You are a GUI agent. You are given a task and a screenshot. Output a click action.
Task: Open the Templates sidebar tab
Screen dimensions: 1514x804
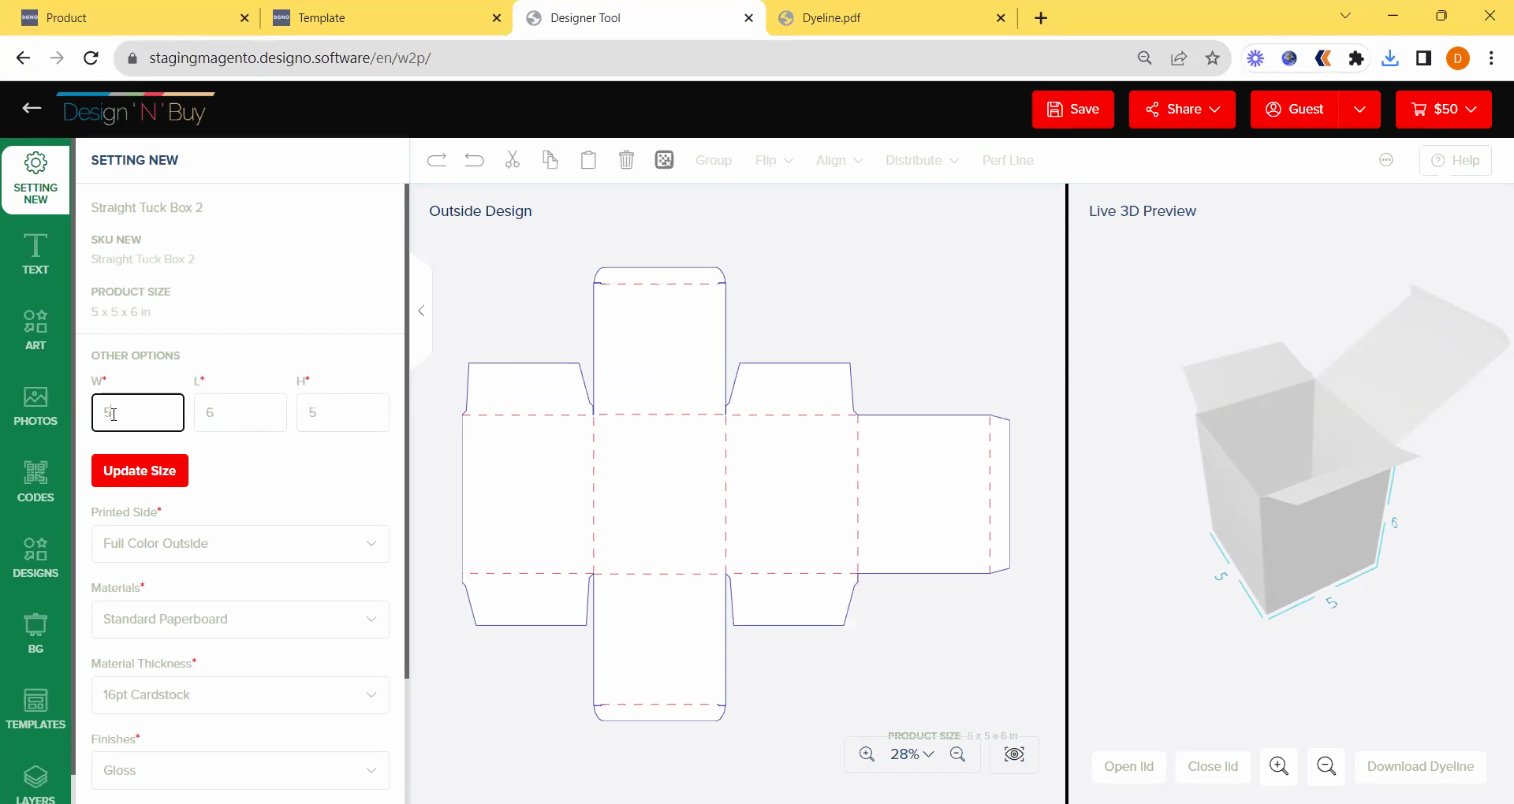click(x=35, y=709)
